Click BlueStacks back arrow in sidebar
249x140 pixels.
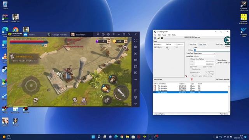tap(136, 104)
